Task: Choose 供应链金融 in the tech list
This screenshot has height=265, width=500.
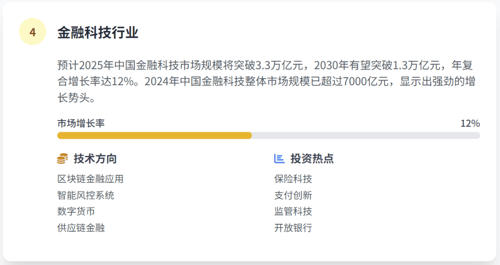Action: pyautogui.click(x=81, y=228)
